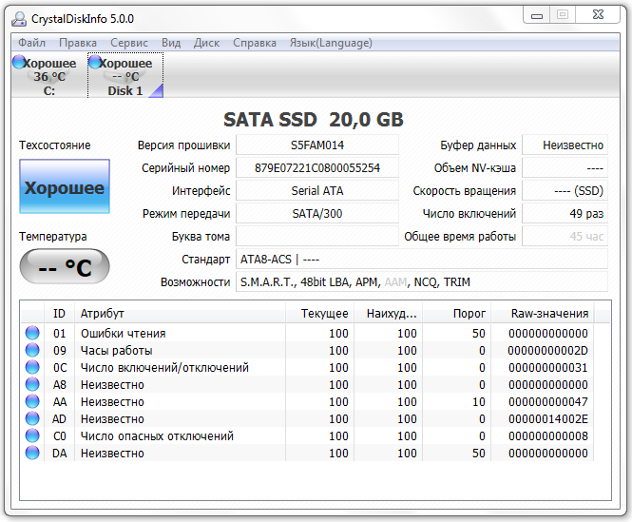Click the serial number field 879E07221C0800055254
The image size is (632, 522).
pyautogui.click(x=317, y=168)
